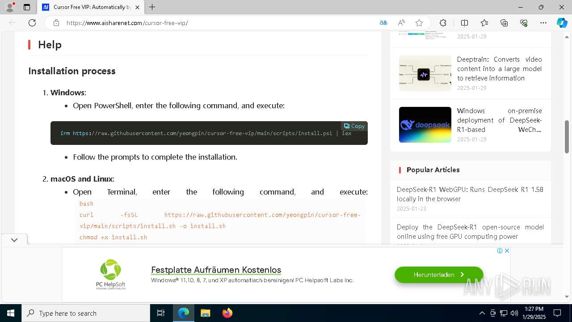Image resolution: width=572 pixels, height=322 pixels.
Task: Click the irm PowerShell command text
Action: [x=206, y=133]
